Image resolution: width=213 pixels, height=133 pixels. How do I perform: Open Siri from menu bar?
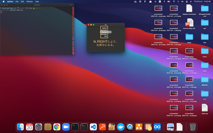coord(191,2)
